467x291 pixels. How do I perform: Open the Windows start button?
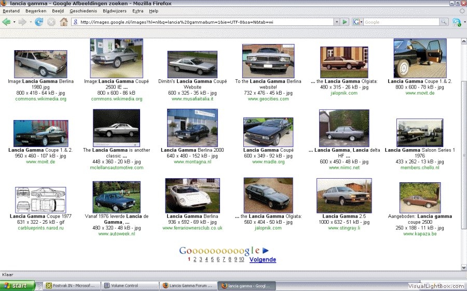point(17,286)
